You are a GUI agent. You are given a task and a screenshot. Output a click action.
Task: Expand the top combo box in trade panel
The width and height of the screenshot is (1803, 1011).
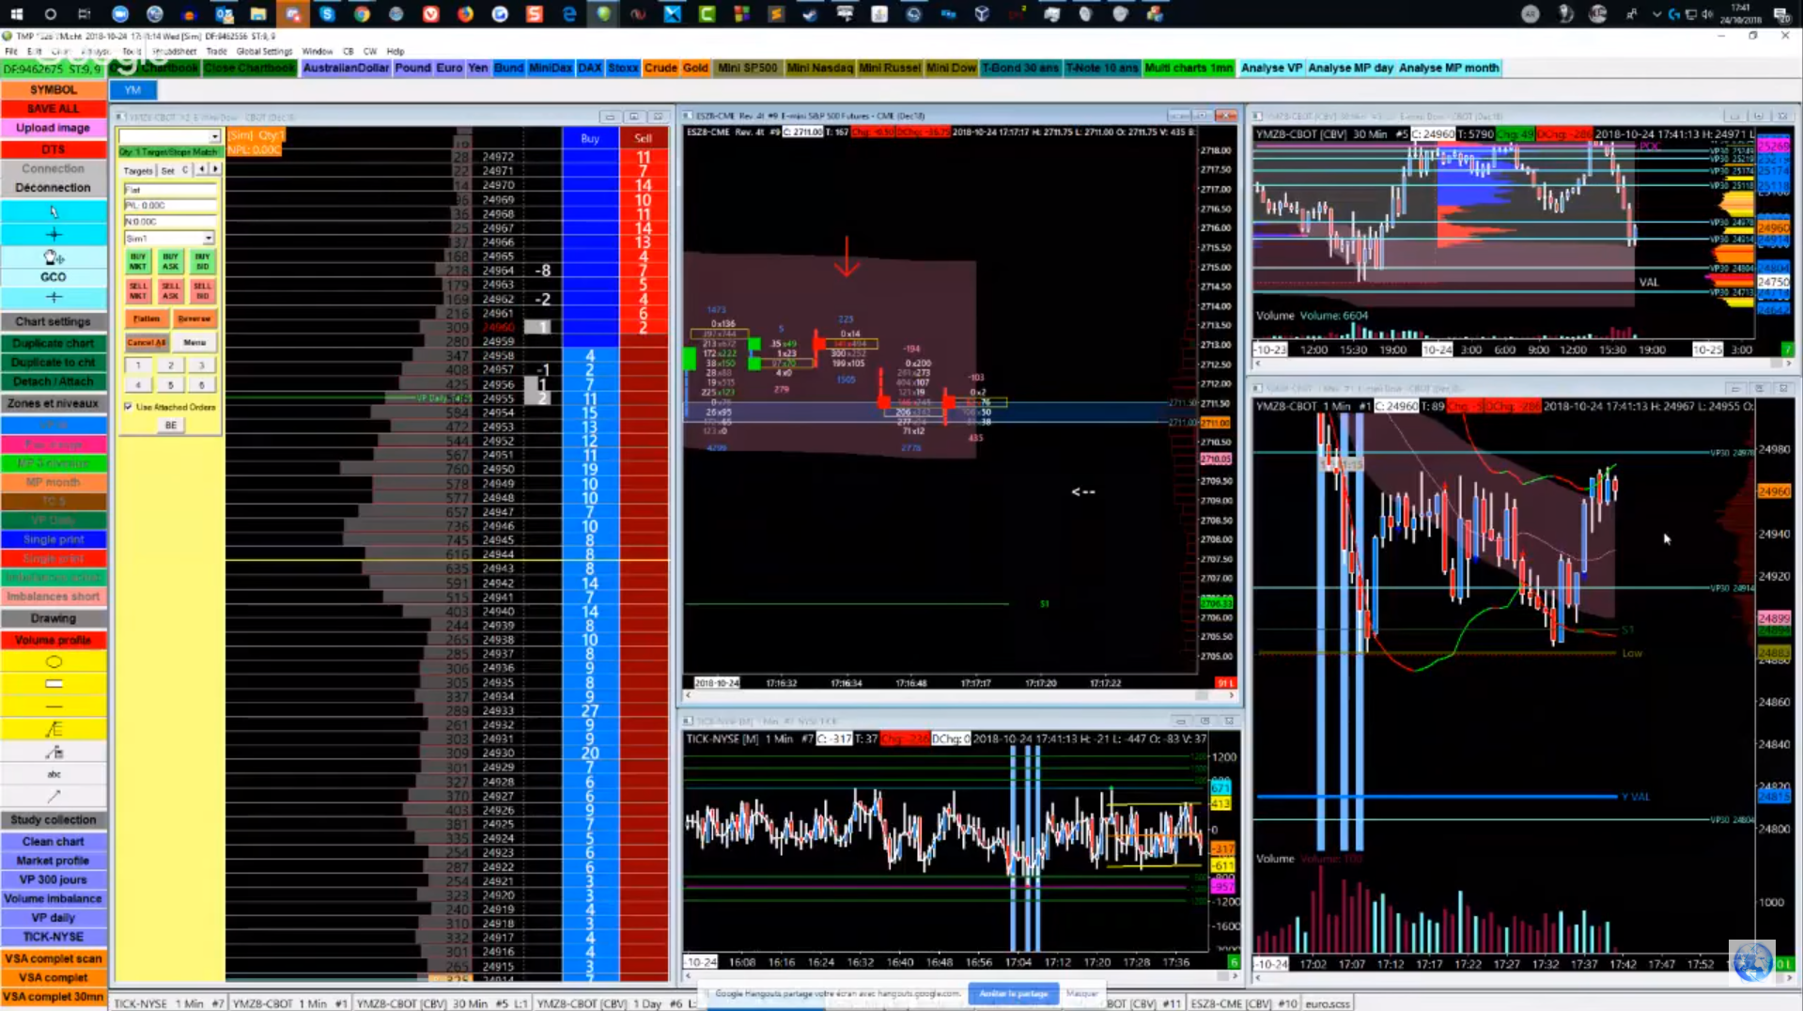[x=214, y=136]
